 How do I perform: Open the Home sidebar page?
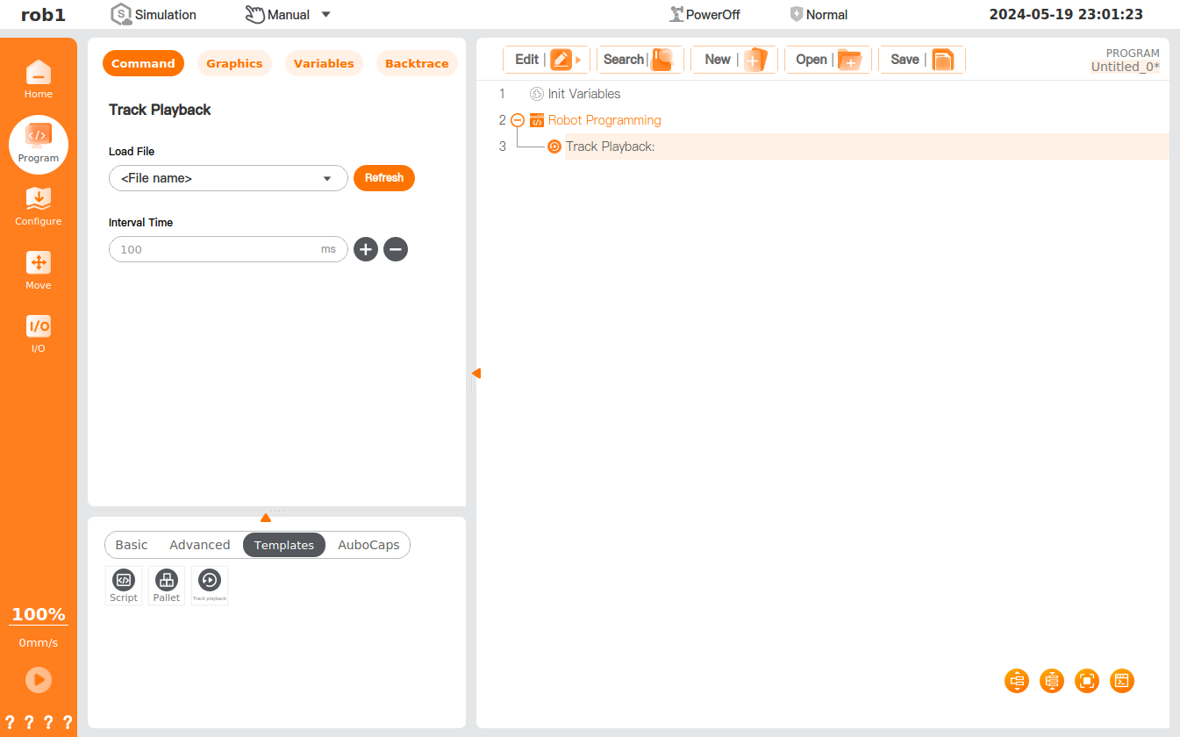38,79
